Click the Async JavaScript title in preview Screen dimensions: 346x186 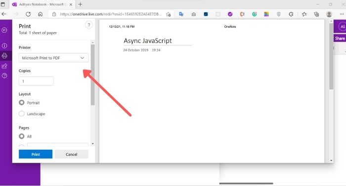tap(148, 41)
